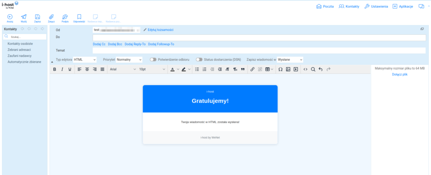Toggle bold formatting in the editor
The image size is (431, 175).
[54, 69]
